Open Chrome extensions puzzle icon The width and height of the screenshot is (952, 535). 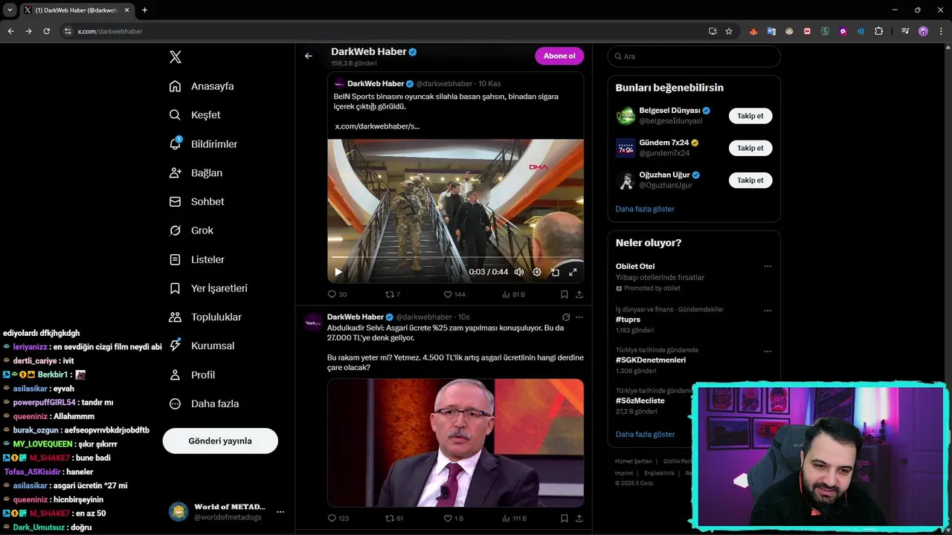pyautogui.click(x=879, y=31)
